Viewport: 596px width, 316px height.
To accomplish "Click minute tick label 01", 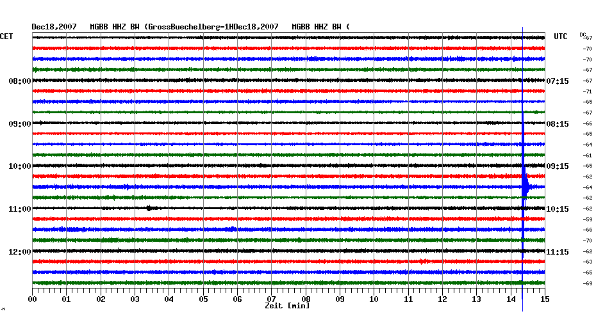I will (67, 299).
